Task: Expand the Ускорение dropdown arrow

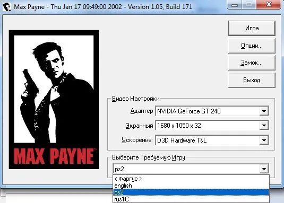Action: point(264,140)
